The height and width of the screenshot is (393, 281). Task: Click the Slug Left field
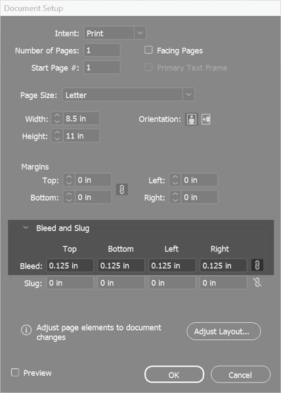click(173, 283)
